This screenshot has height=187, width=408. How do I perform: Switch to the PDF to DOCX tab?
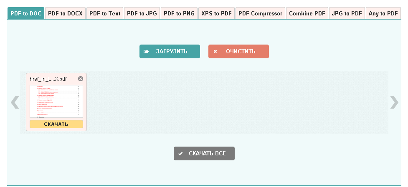(x=65, y=13)
